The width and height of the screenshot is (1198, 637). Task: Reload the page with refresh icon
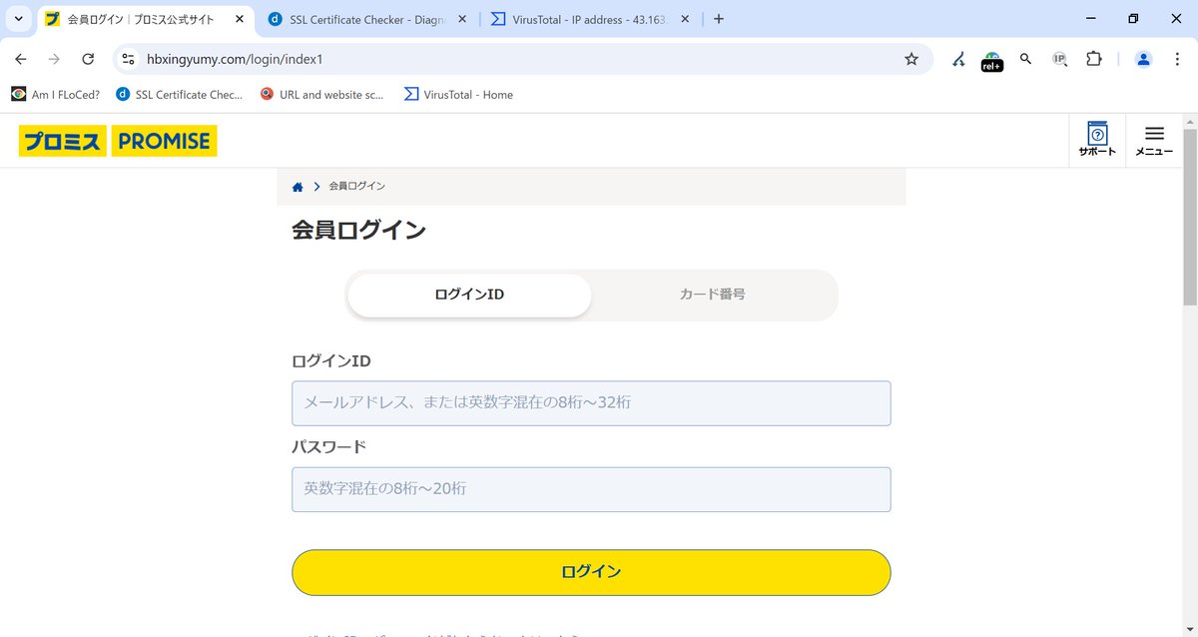tap(88, 59)
